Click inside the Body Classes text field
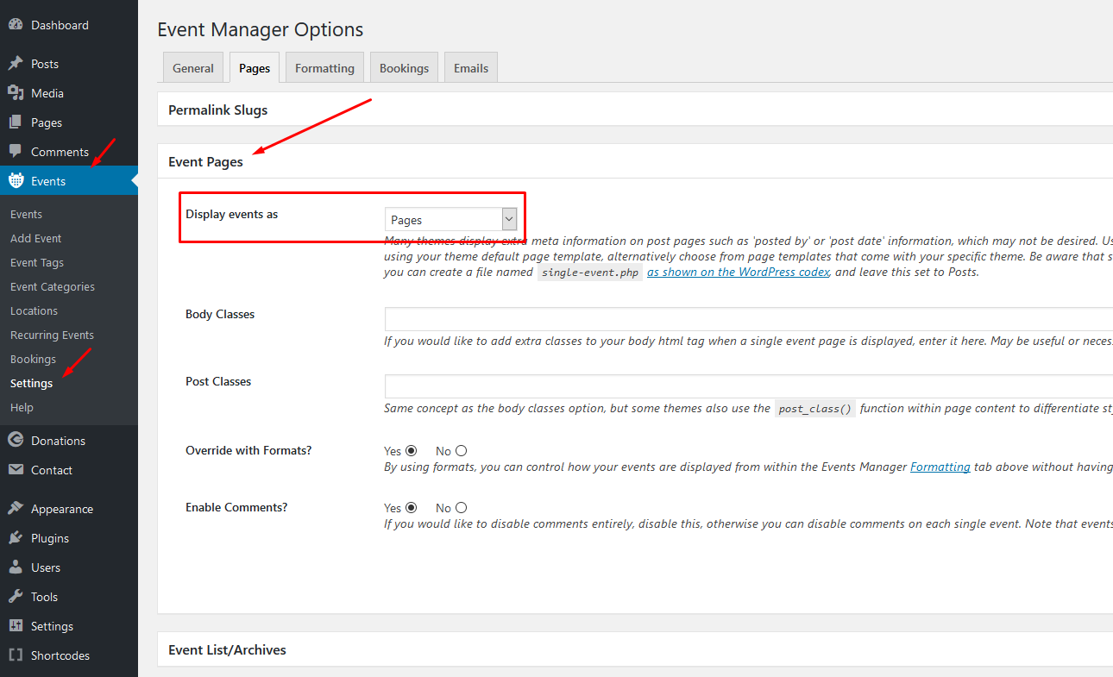The width and height of the screenshot is (1113, 677). (x=604, y=319)
